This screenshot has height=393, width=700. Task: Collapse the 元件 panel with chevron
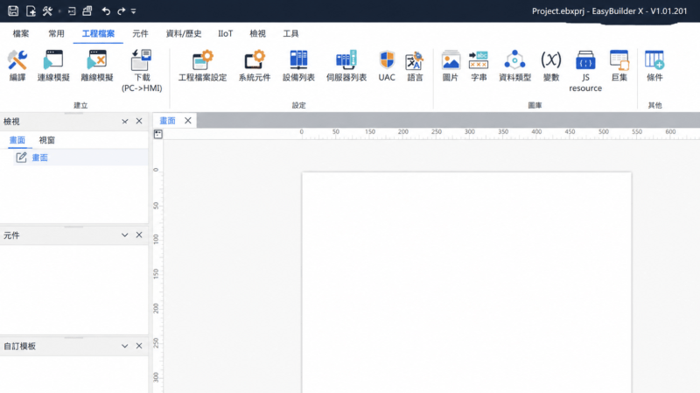point(125,235)
